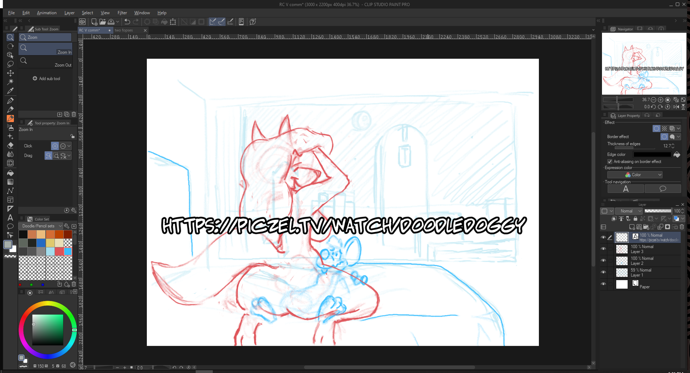Screen dimensions: 690x373
Task: Select the Balloon tool in tool palette
Action: 10,226
